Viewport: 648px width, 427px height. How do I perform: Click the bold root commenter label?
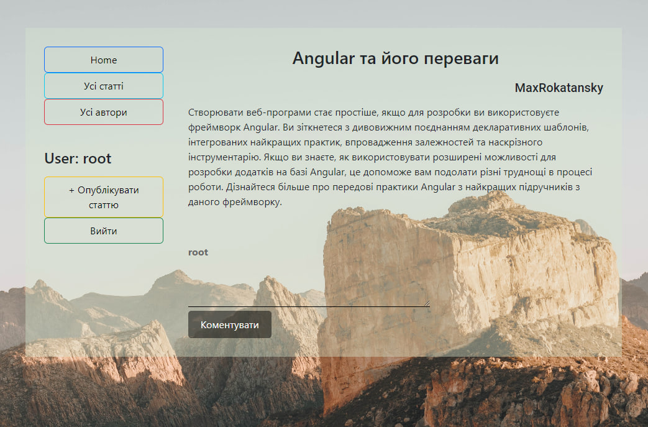(198, 252)
